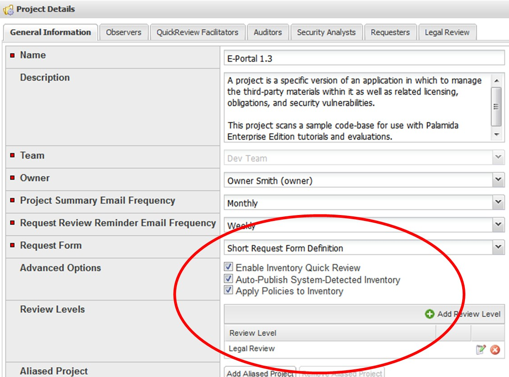Click the Project Details folder icon
509x377 pixels.
coord(9,9)
